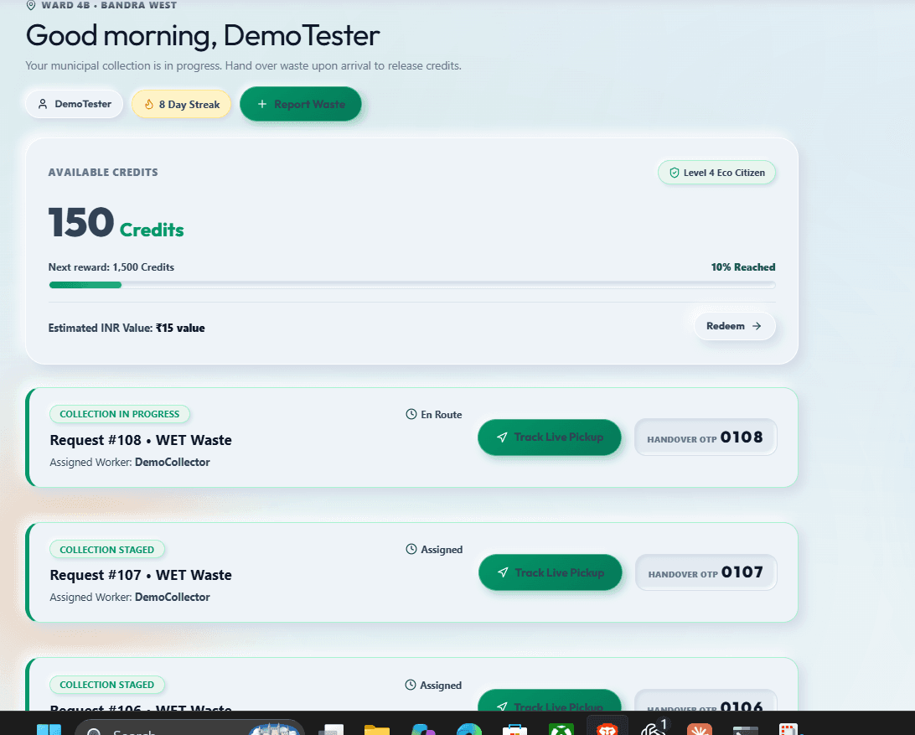The height and width of the screenshot is (735, 915).
Task: Click the credits progress bar
Action: (412, 285)
